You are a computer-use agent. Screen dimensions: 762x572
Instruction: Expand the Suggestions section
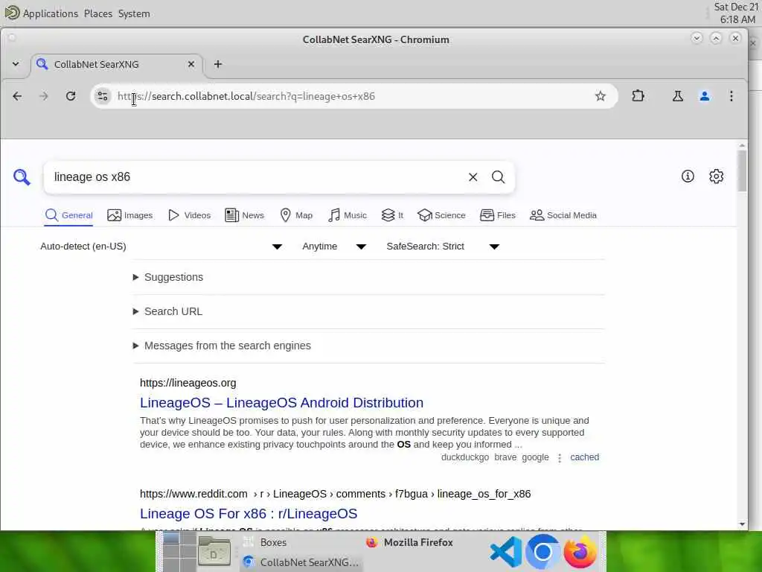pos(168,277)
